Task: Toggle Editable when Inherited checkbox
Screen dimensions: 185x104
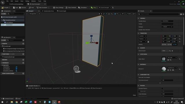Action: tap(162, 30)
